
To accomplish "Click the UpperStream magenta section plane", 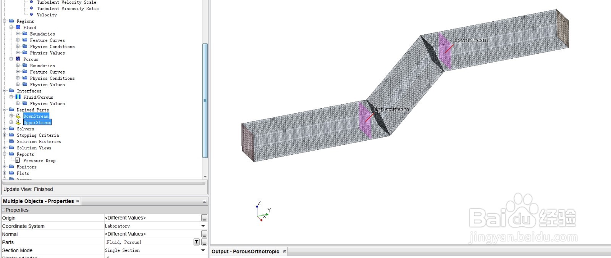I will [365, 120].
